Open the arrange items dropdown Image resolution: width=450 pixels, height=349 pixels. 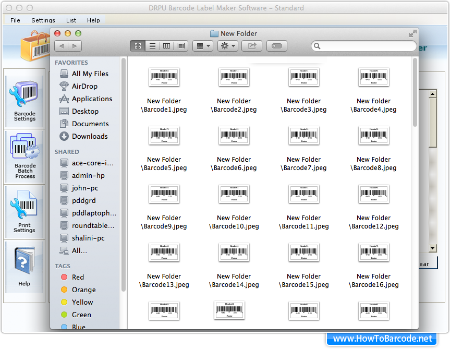(202, 45)
